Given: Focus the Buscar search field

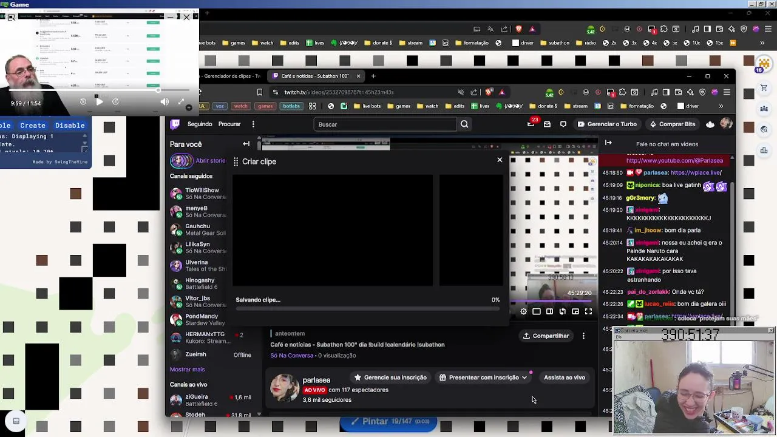Looking at the screenshot, I should [x=386, y=124].
